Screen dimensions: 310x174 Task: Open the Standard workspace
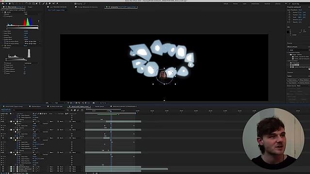pos(267,4)
